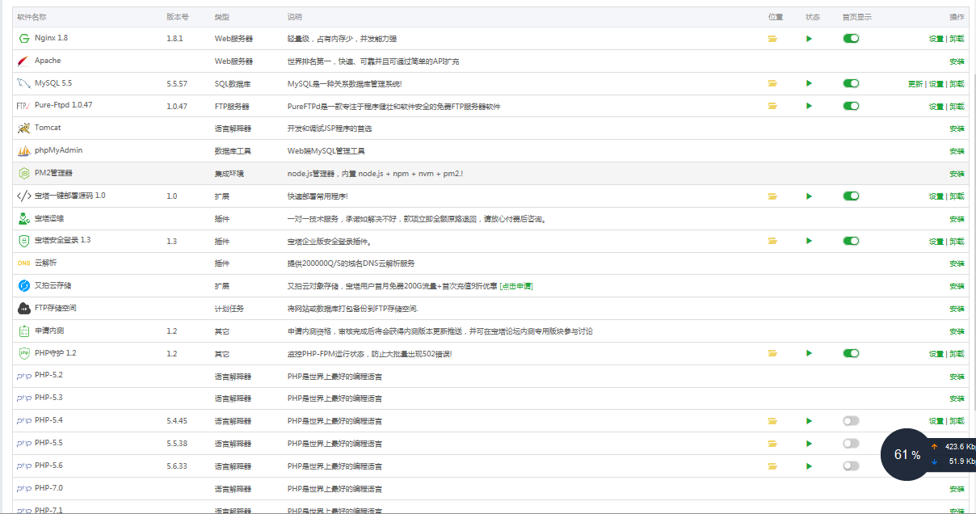
Task: Switch off homepage display for PHP守护
Action: [x=851, y=353]
